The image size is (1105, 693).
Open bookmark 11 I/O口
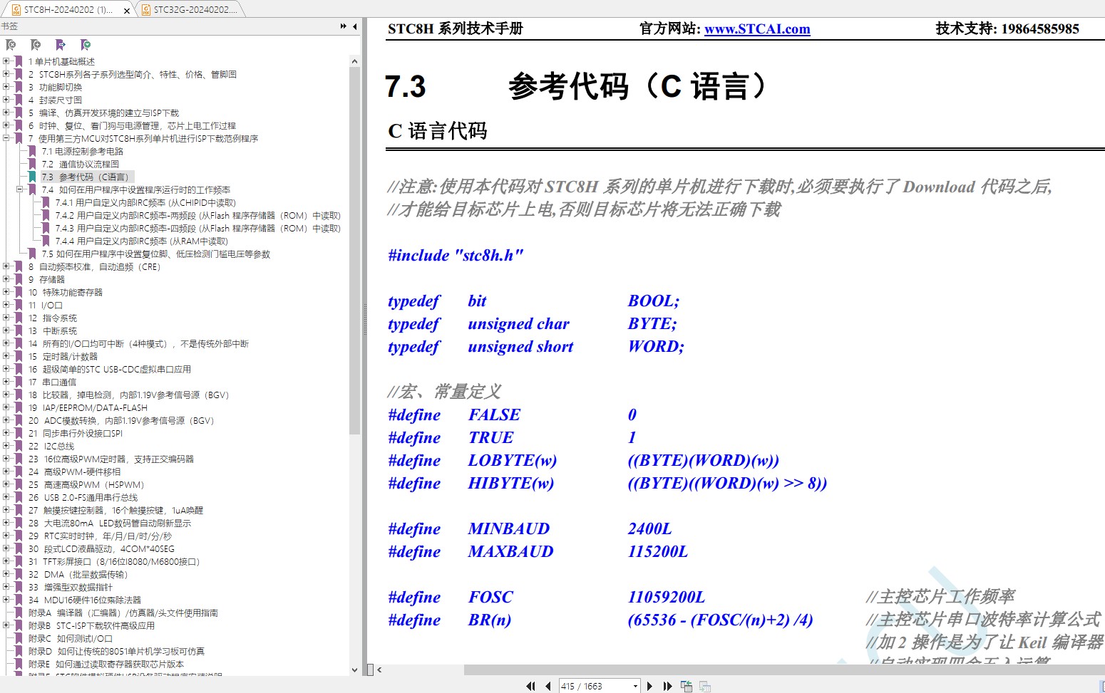point(45,305)
